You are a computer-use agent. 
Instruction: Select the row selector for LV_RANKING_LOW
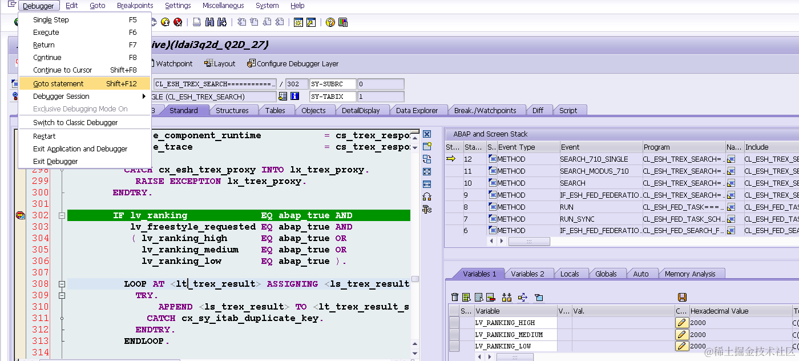point(454,346)
